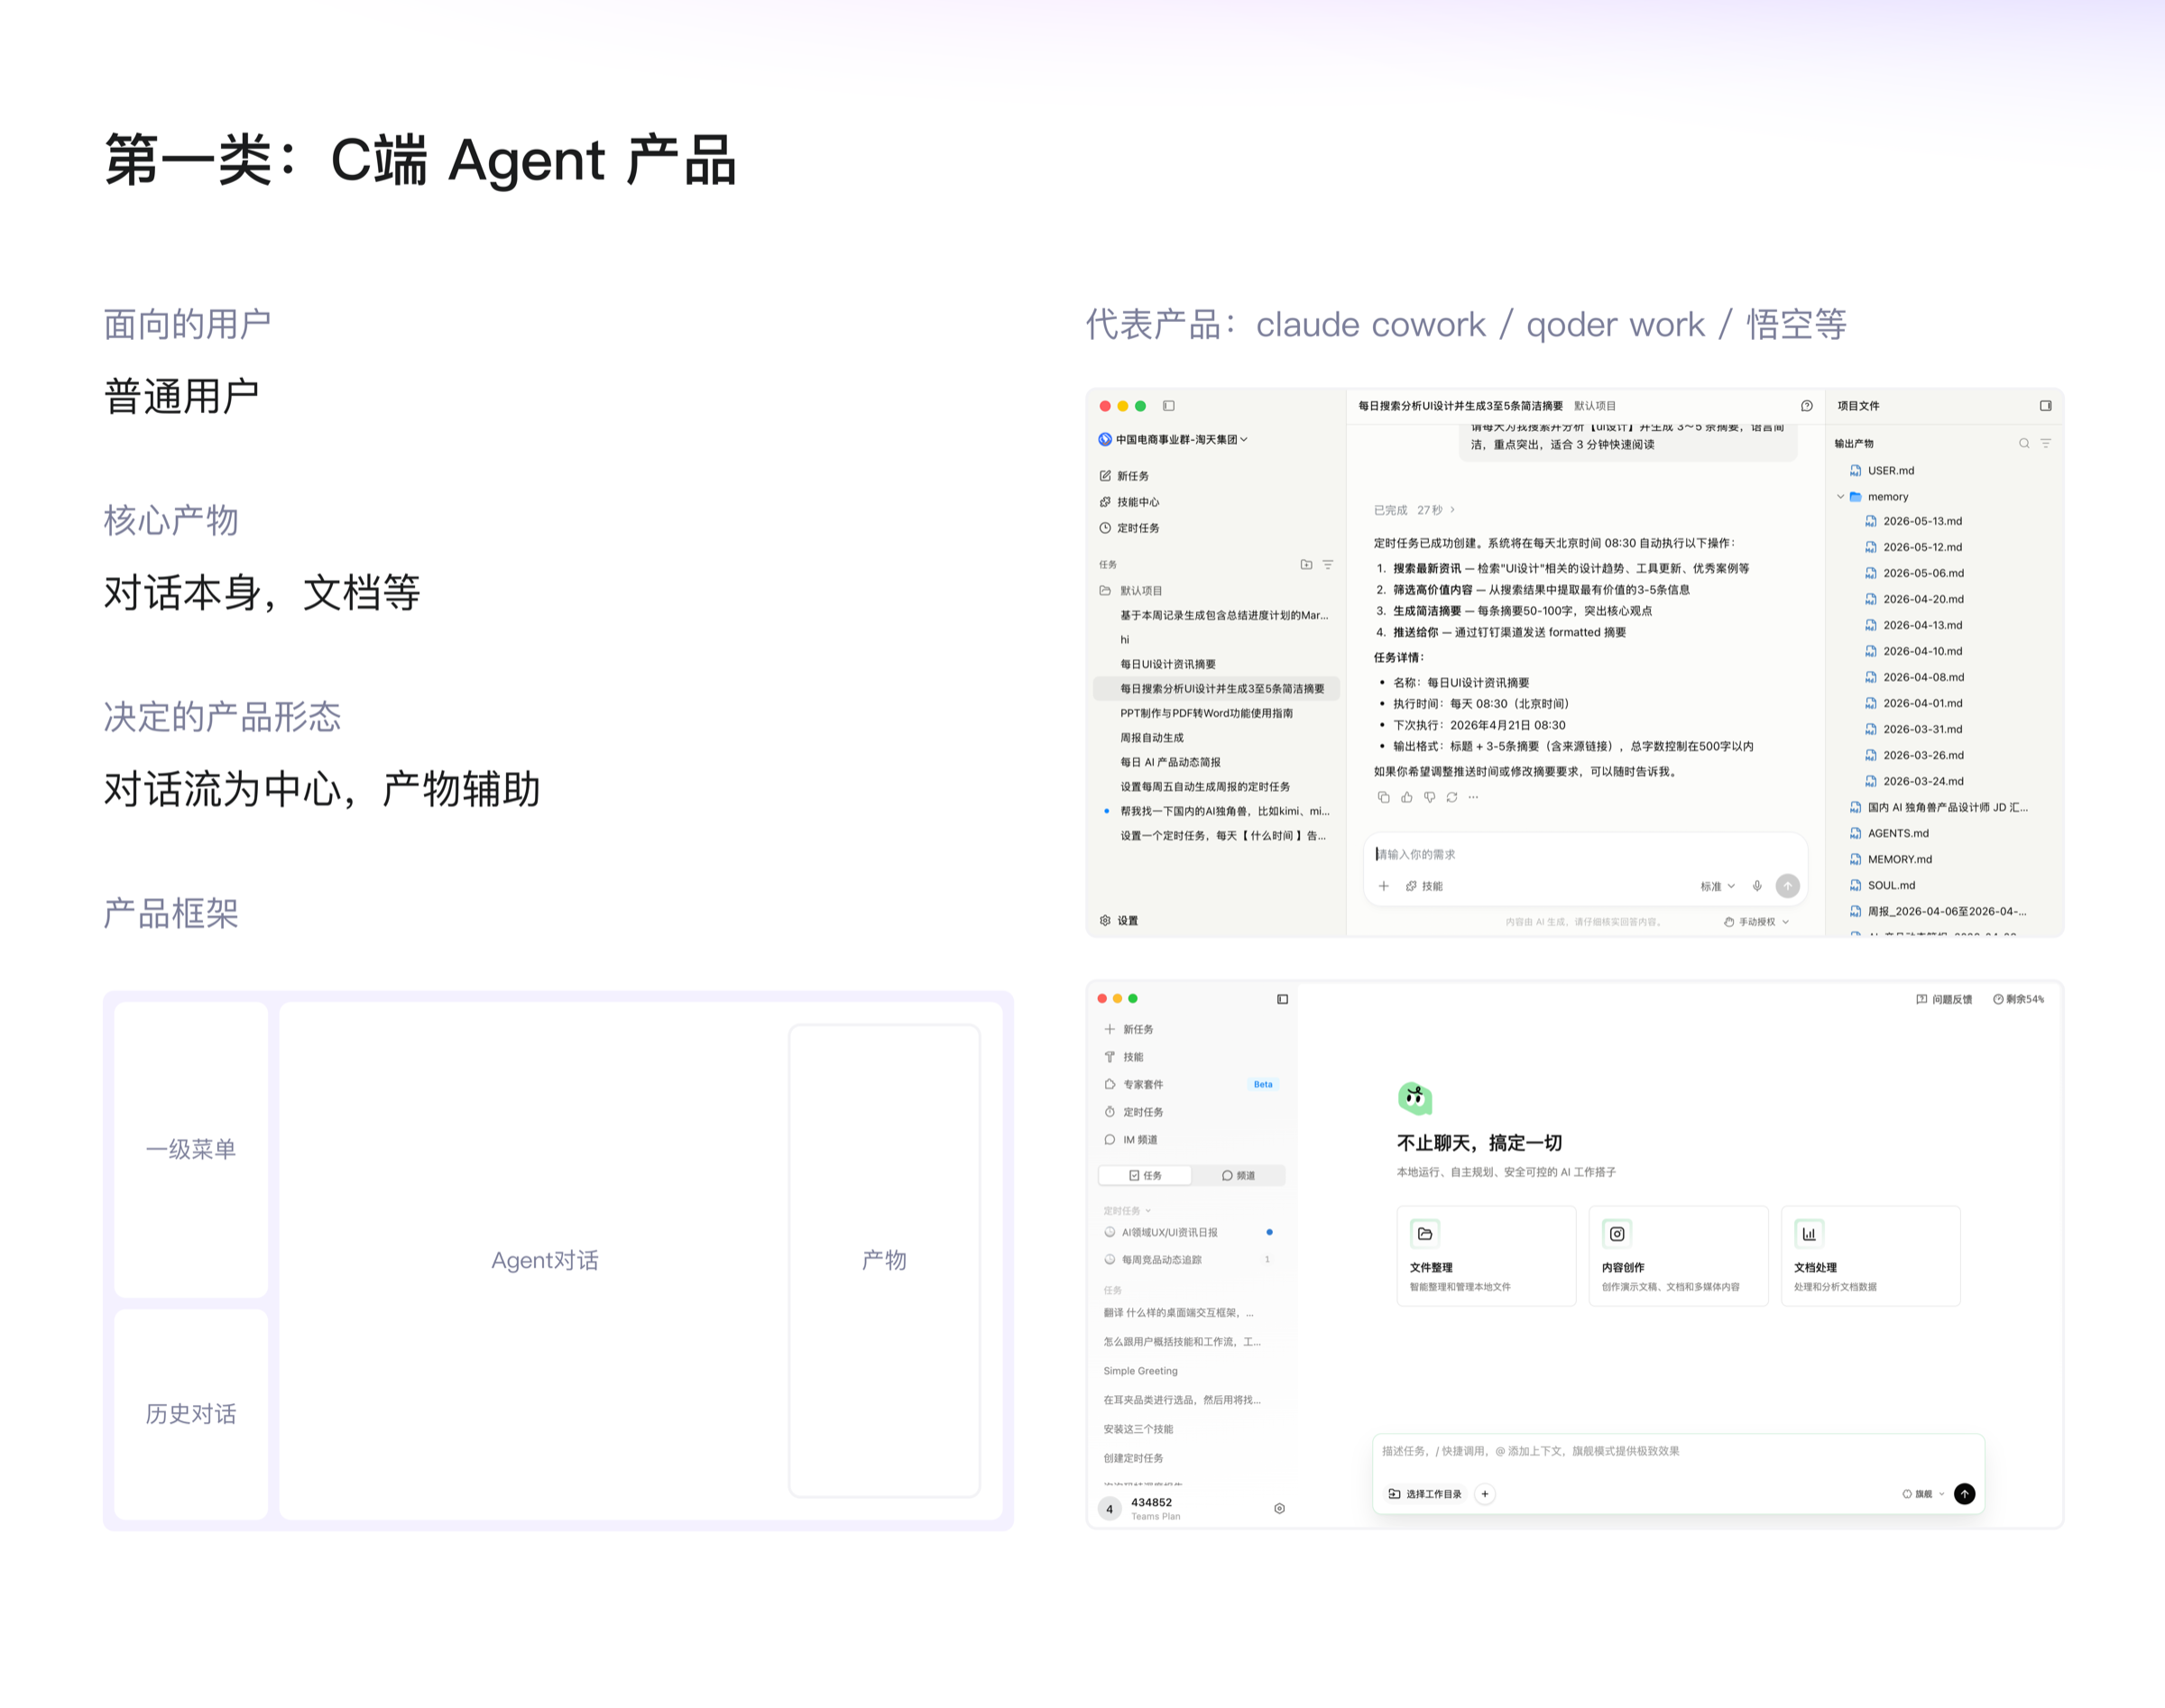This screenshot has width=2165, height=1708.
Task: Open the sort filter in upper sidebar 任务 header
Action: click(1329, 565)
